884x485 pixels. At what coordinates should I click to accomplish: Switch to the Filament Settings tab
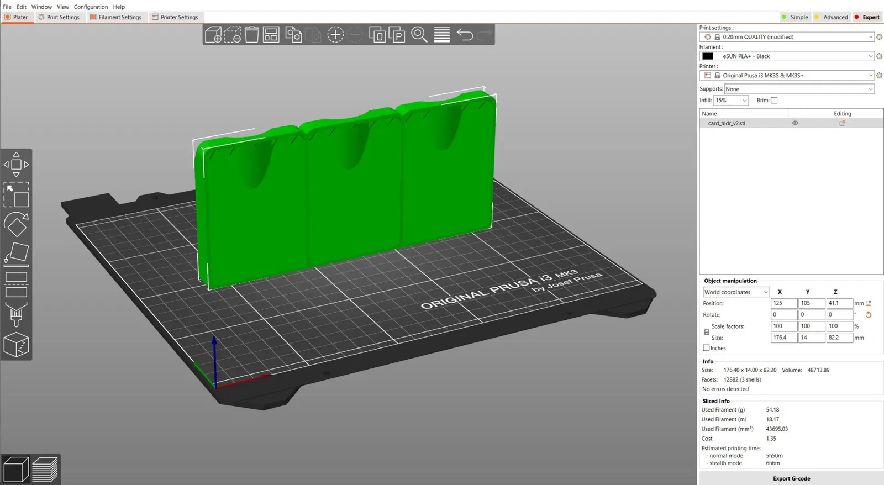point(115,17)
